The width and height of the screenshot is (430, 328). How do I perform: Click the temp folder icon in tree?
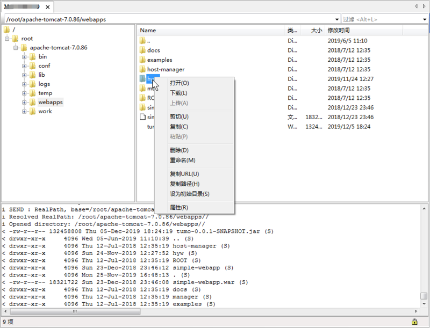point(32,93)
